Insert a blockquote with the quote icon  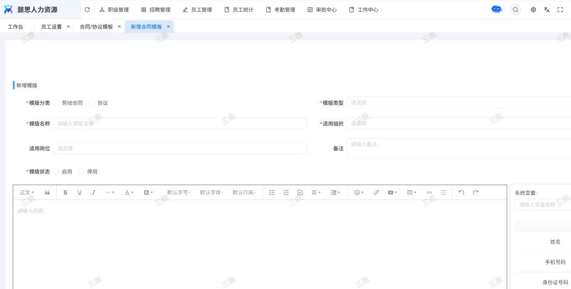47,192
